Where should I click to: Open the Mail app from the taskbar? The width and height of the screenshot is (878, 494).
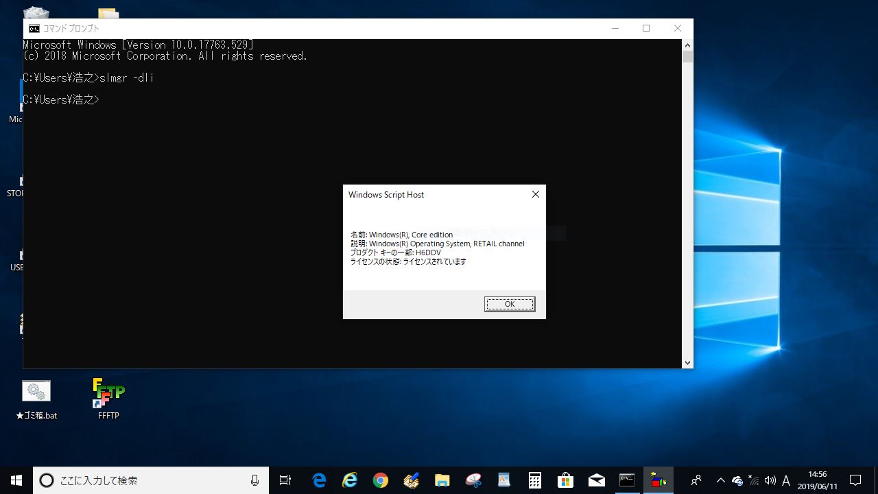(x=597, y=480)
